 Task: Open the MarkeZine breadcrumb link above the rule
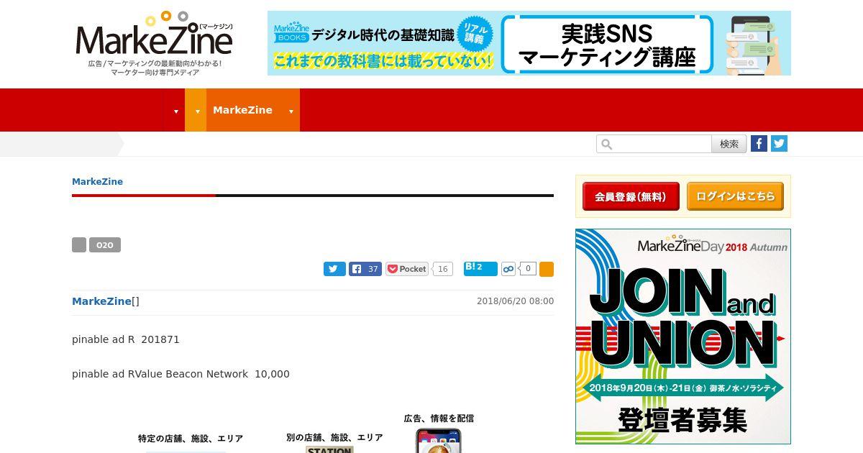coord(97,182)
